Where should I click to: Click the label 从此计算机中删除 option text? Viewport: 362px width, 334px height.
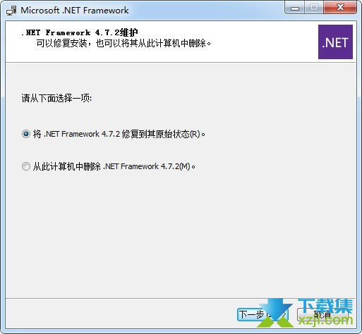click(x=66, y=166)
